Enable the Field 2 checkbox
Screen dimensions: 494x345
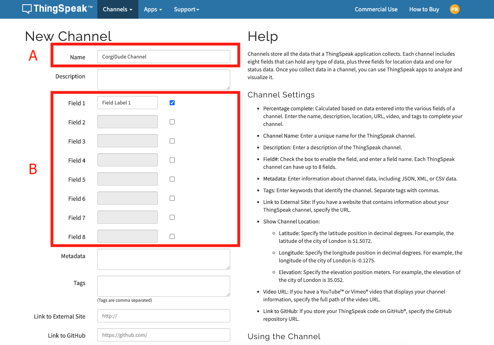[172, 122]
